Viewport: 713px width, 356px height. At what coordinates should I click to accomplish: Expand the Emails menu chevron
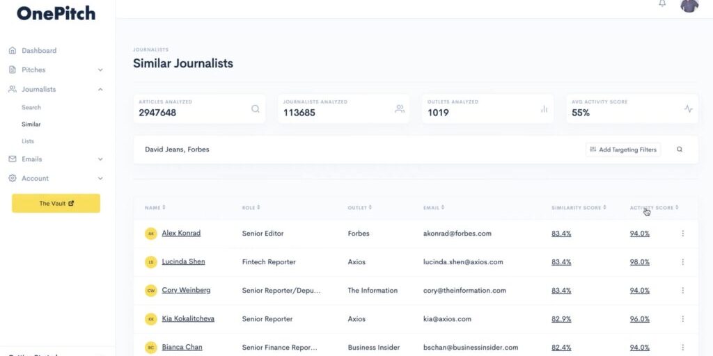(x=100, y=159)
